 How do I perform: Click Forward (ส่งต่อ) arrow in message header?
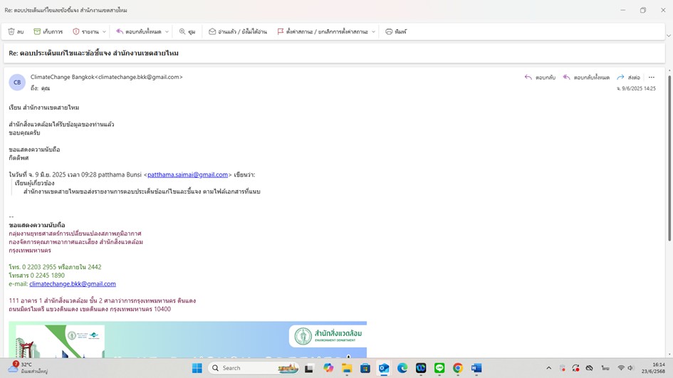(628, 78)
